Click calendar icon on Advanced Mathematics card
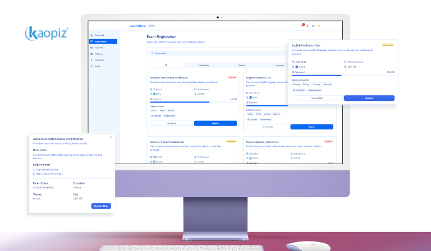This screenshot has width=431, height=251. point(151,90)
